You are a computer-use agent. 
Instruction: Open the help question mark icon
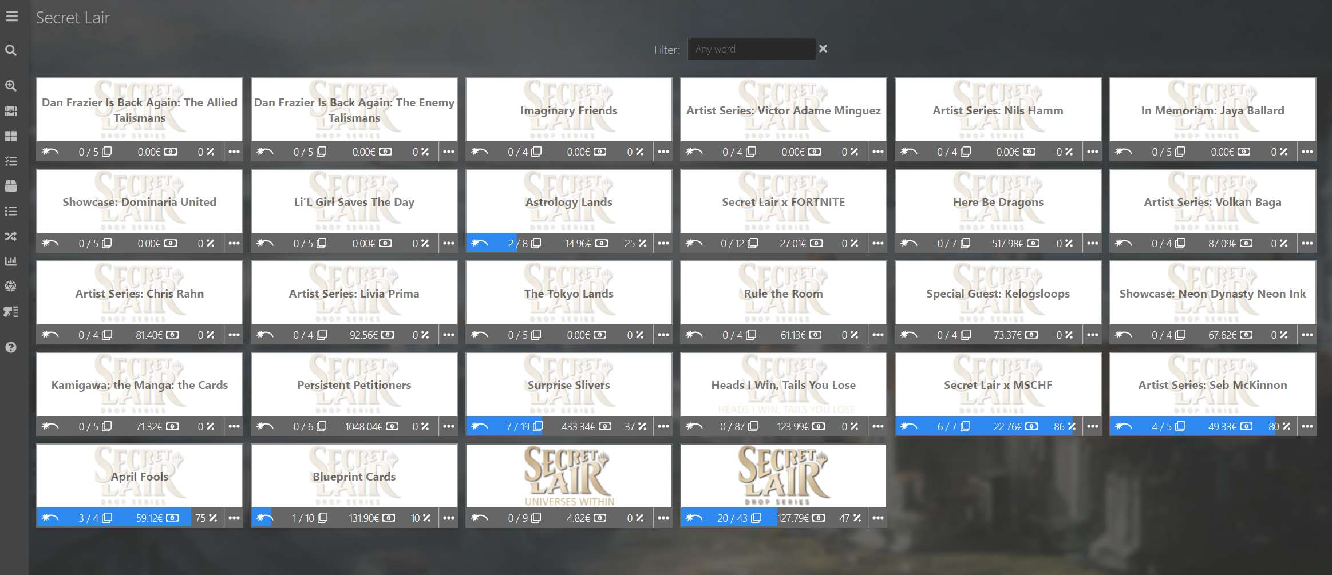pos(11,347)
